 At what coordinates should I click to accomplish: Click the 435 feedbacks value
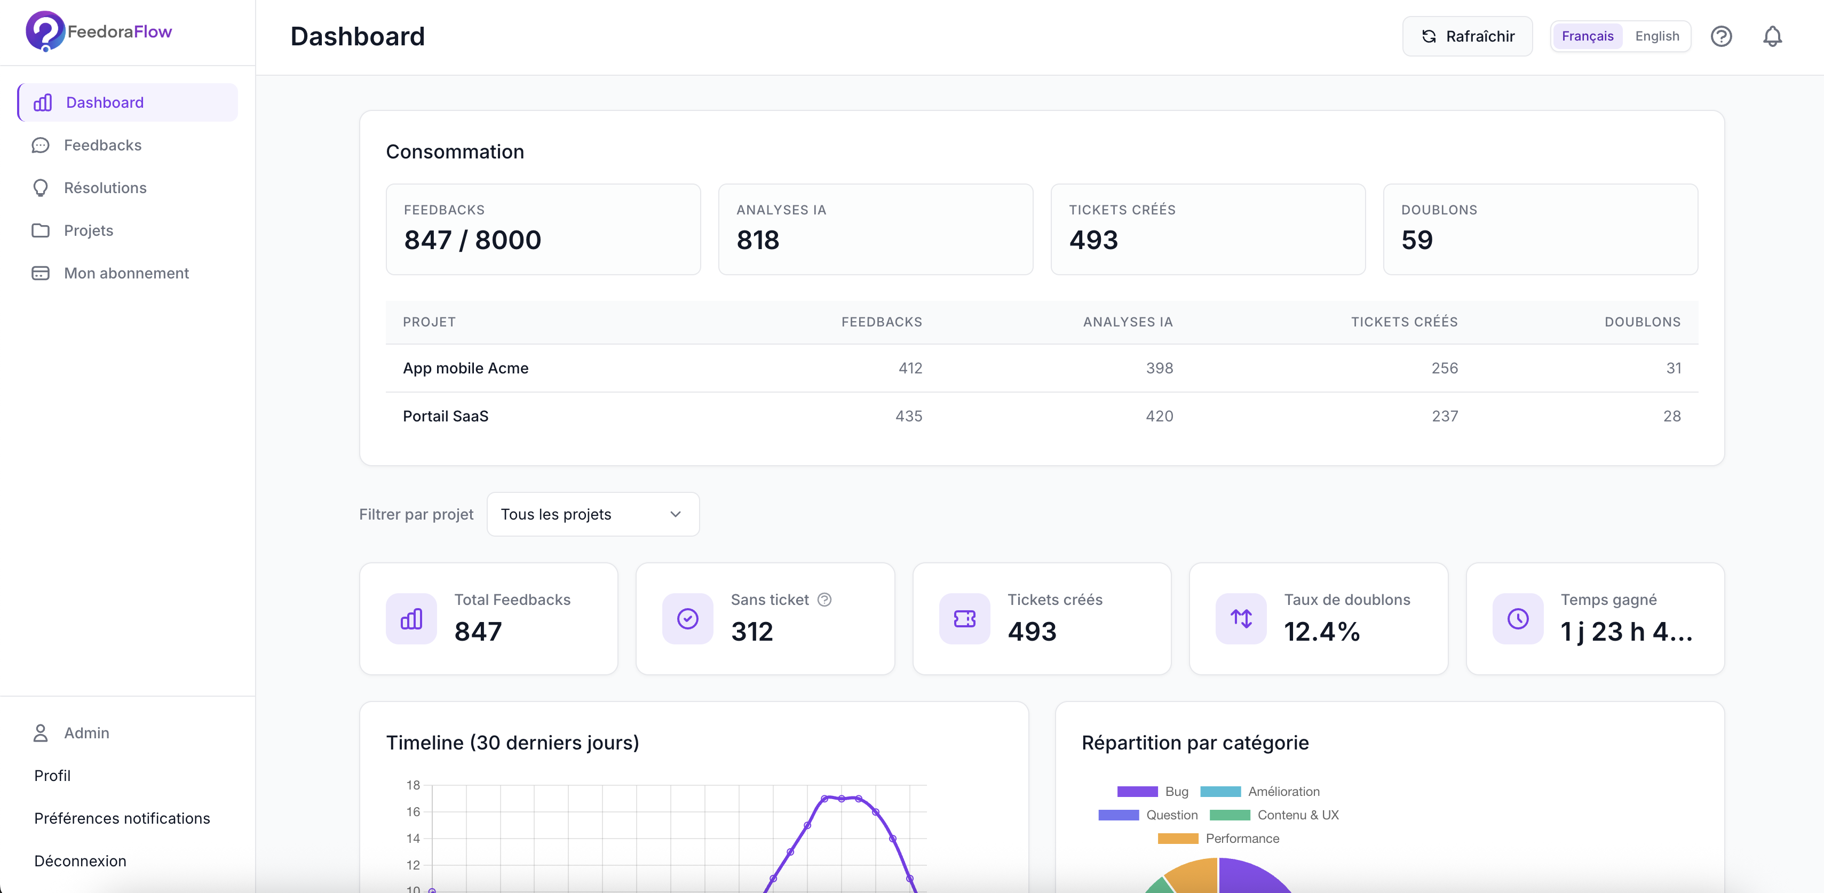(908, 416)
